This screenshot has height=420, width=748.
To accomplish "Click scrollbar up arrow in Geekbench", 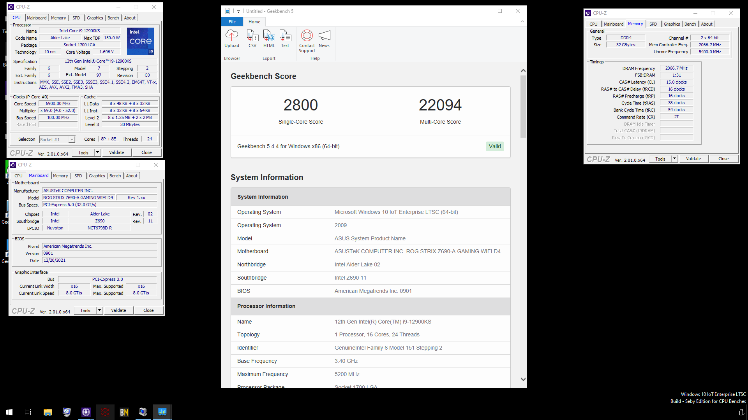I will (523, 71).
